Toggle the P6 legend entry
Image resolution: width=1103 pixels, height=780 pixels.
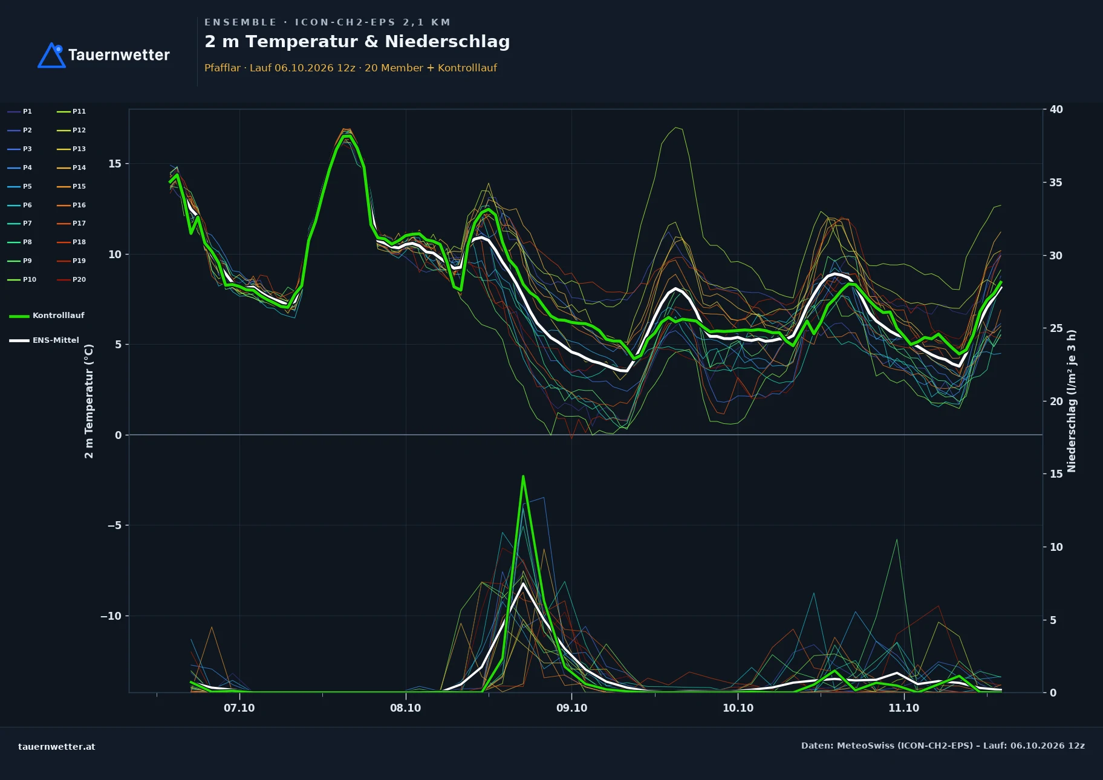20,205
